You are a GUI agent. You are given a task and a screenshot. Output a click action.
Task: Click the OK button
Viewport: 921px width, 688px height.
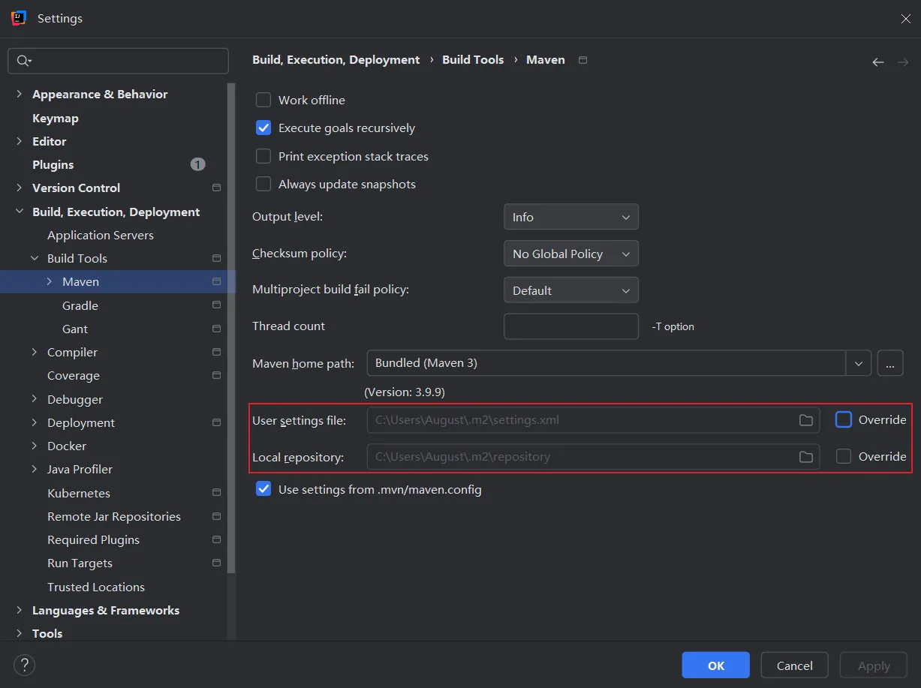(715, 665)
